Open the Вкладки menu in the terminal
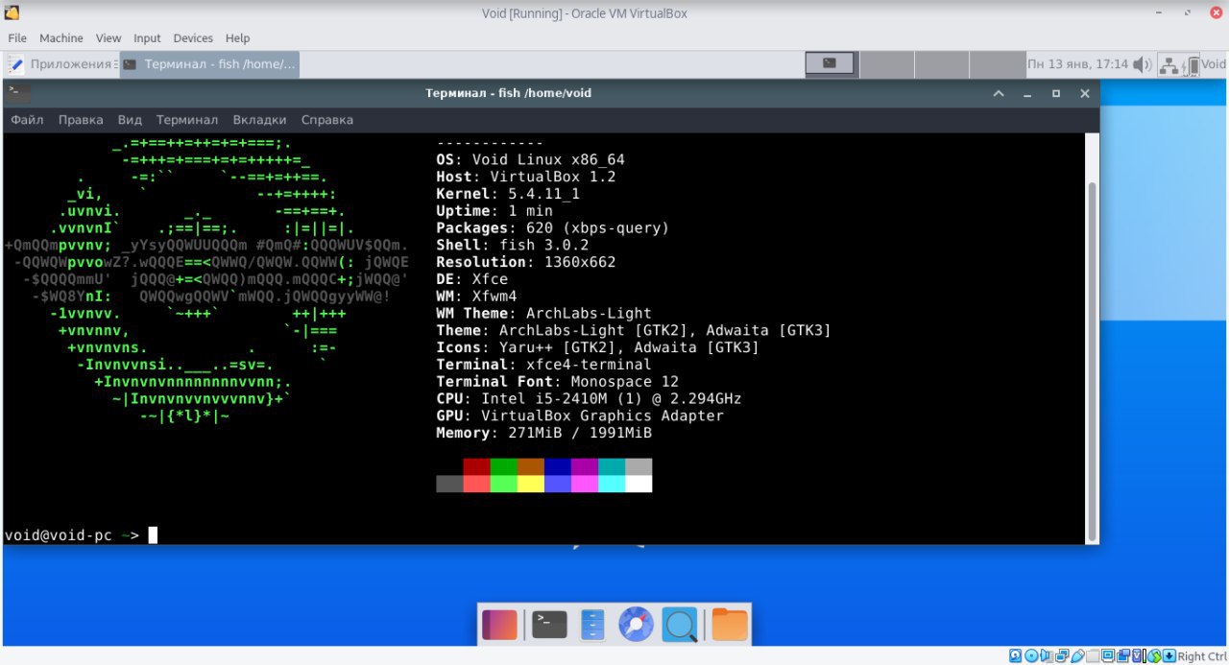The image size is (1229, 665). click(259, 120)
